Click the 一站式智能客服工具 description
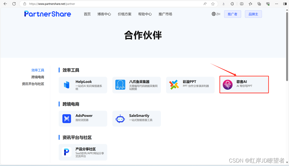The height and width of the screenshot is (166, 289). click(x=141, y=120)
